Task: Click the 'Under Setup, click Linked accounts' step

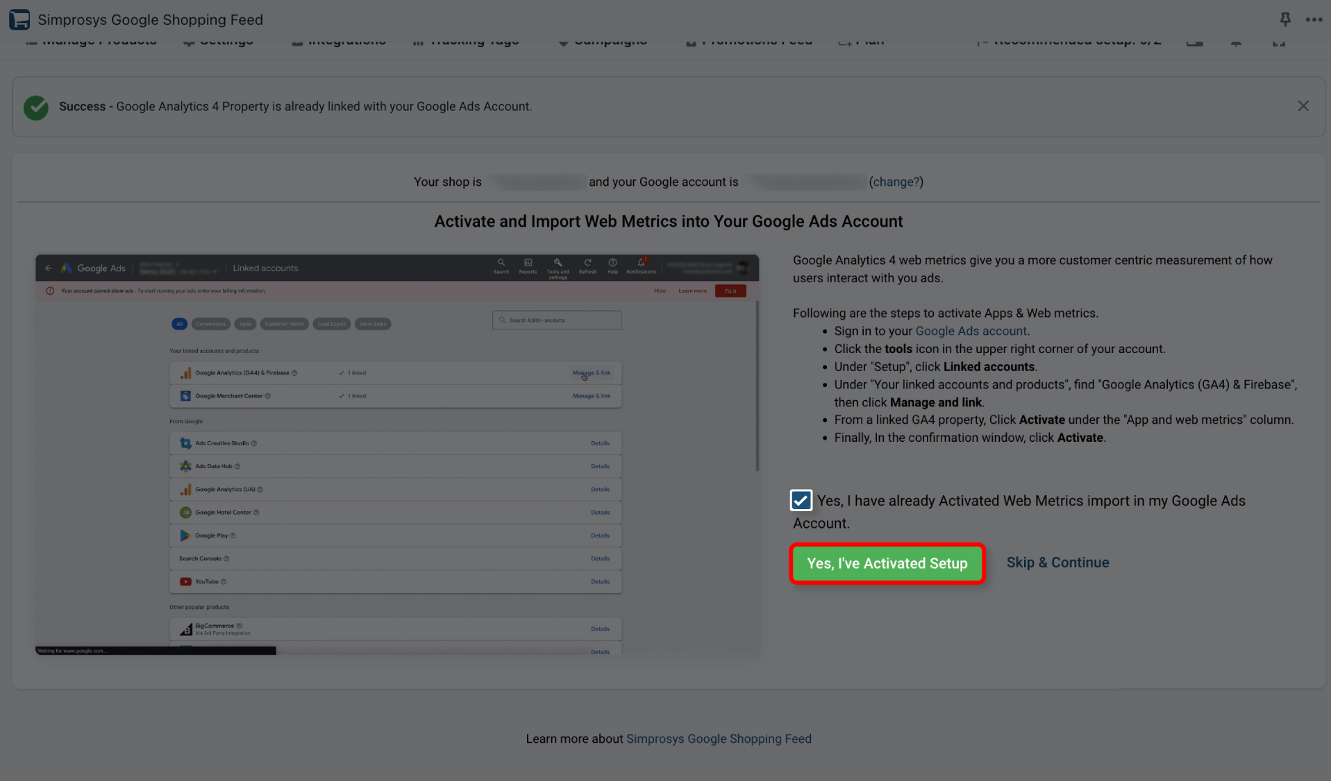Action: click(935, 366)
